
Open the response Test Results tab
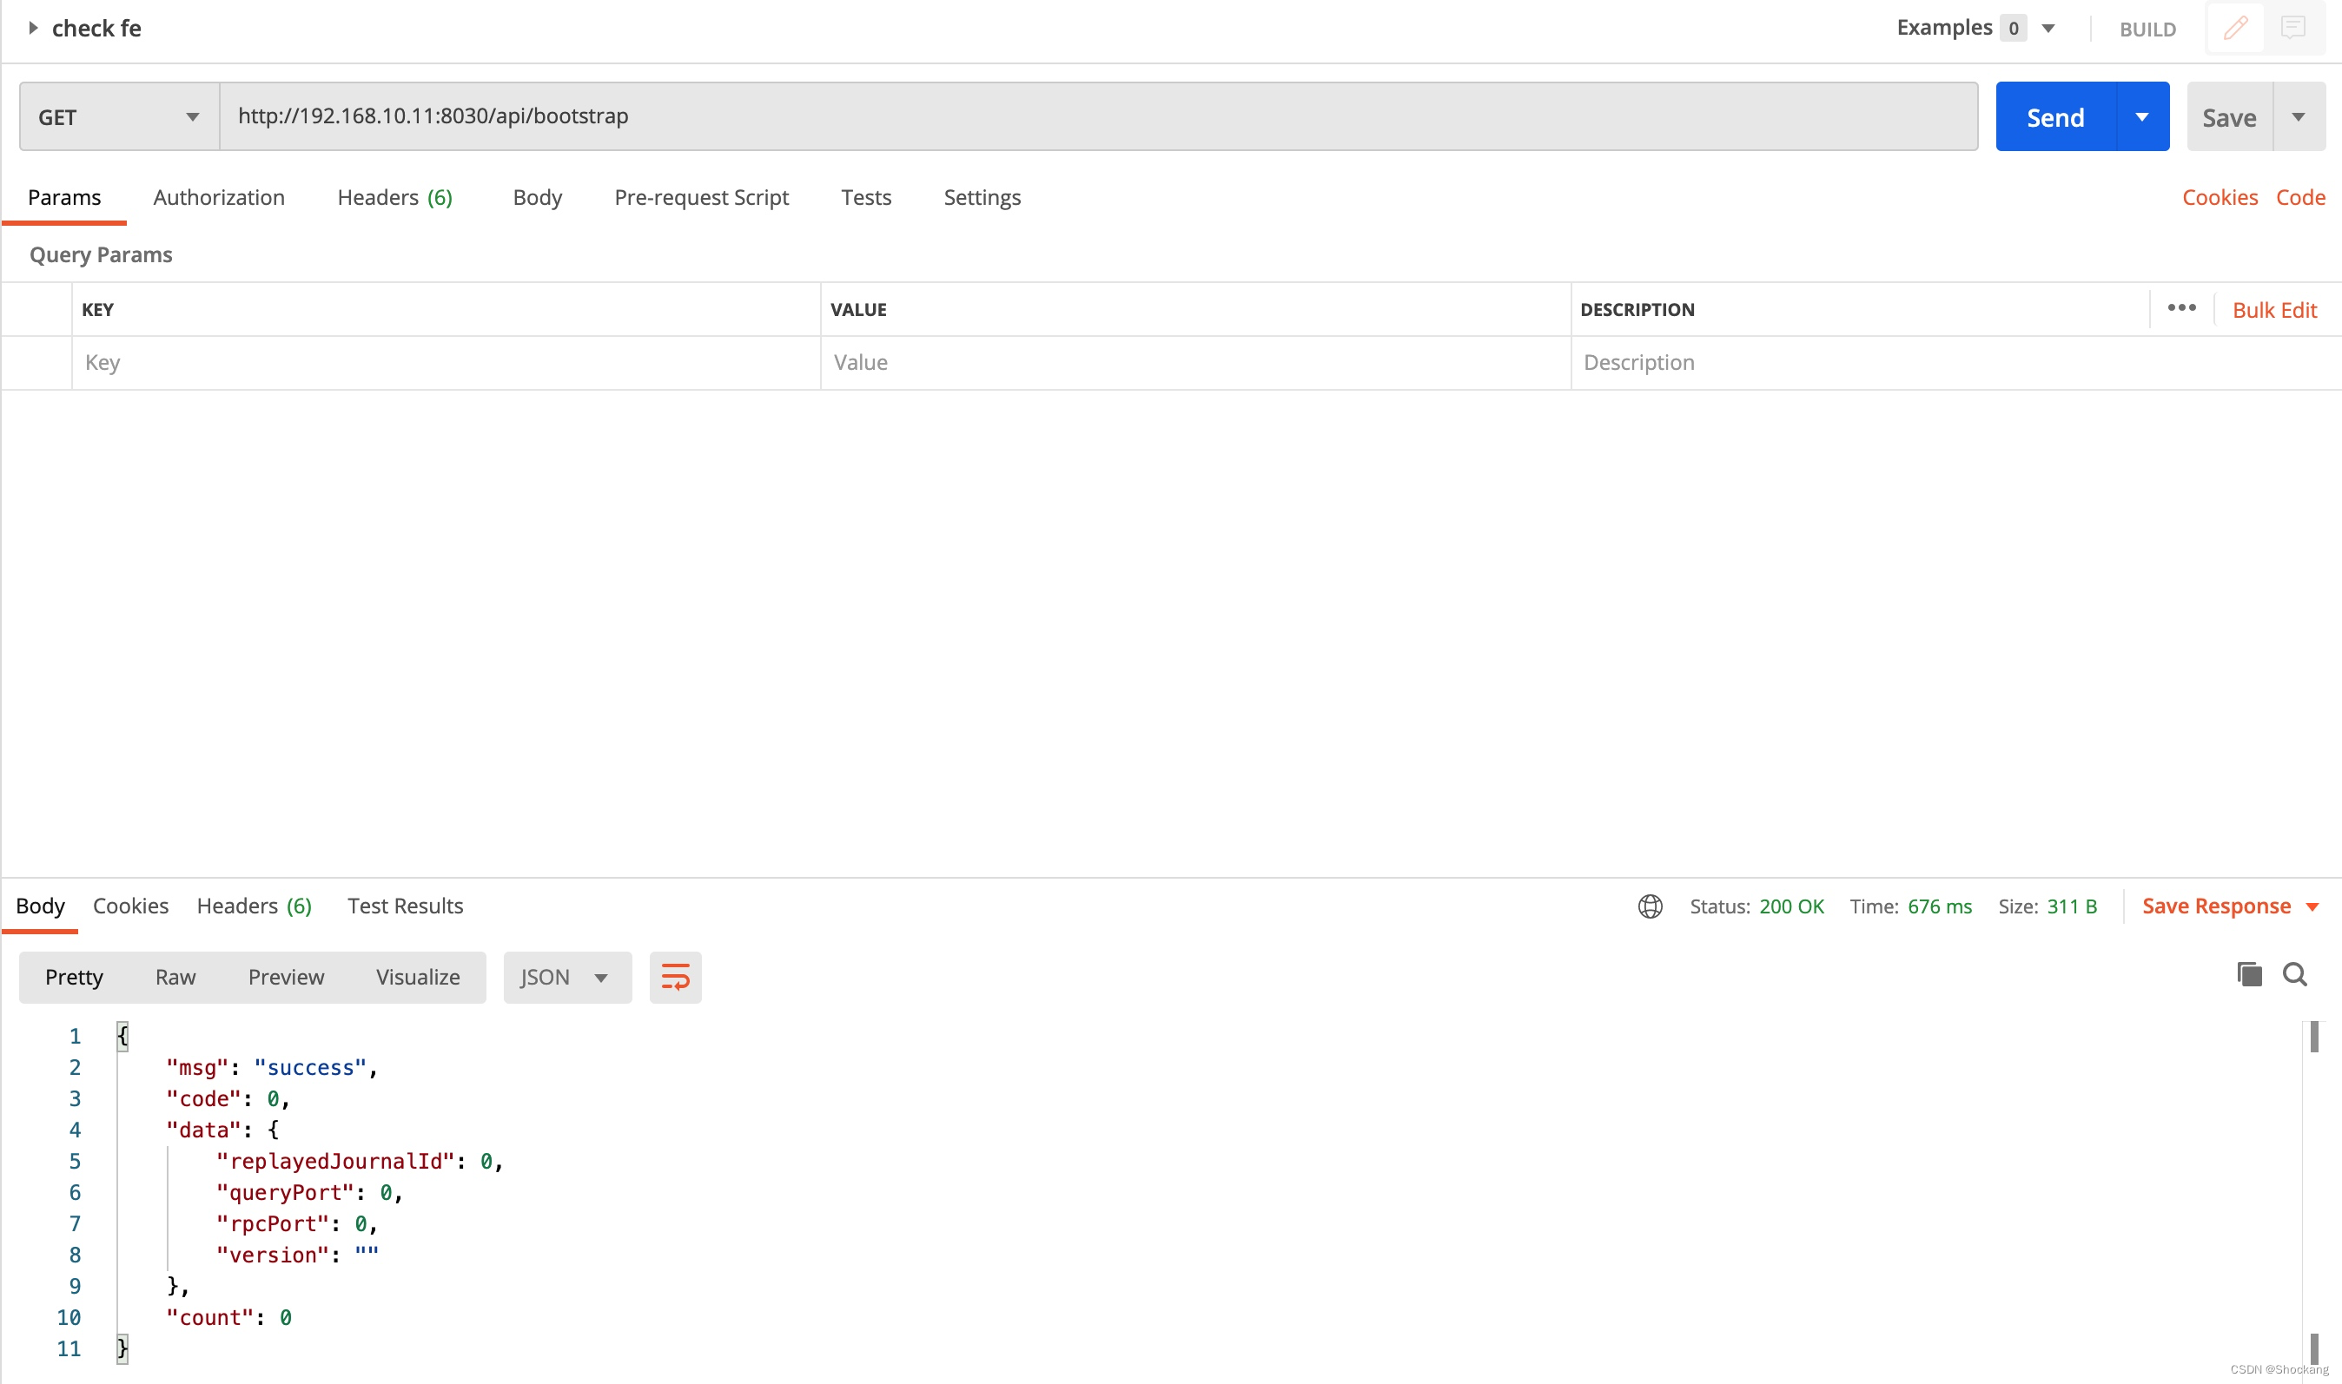(x=405, y=906)
